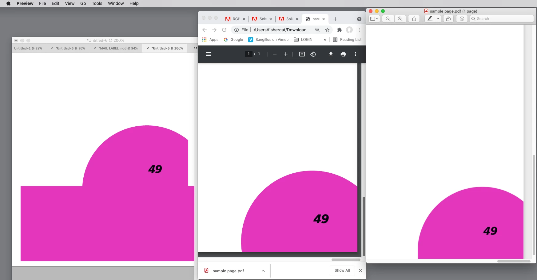
Task: Open a new Chrome tab
Action: click(x=335, y=19)
